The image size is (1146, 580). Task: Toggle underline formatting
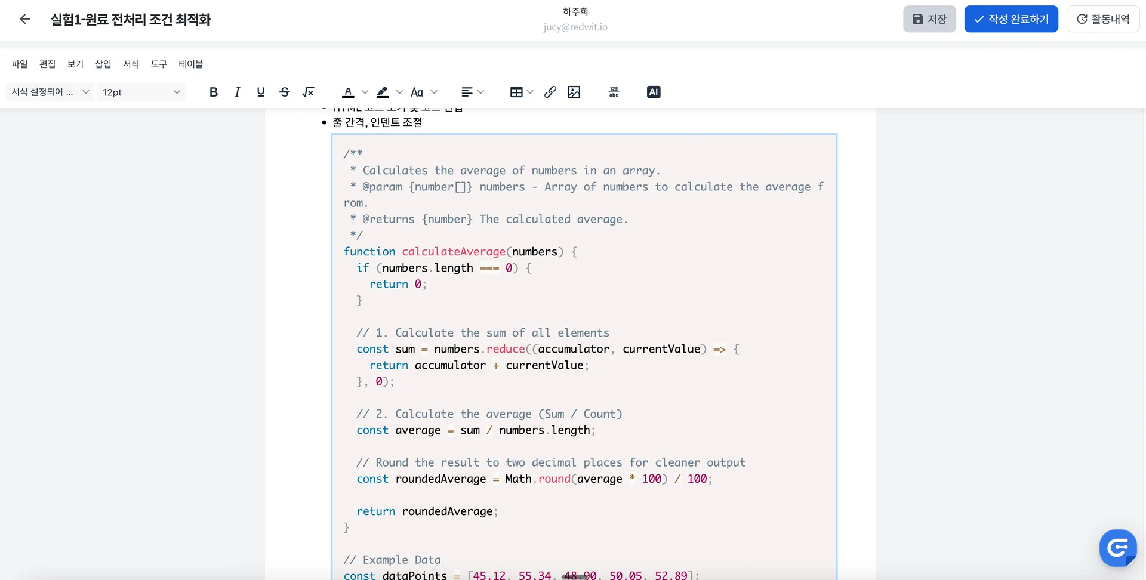261,92
